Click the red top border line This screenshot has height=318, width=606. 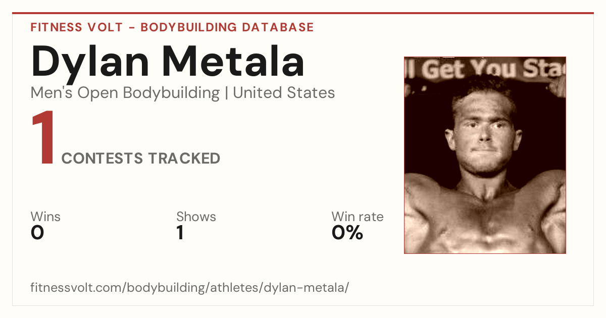tap(303, 13)
